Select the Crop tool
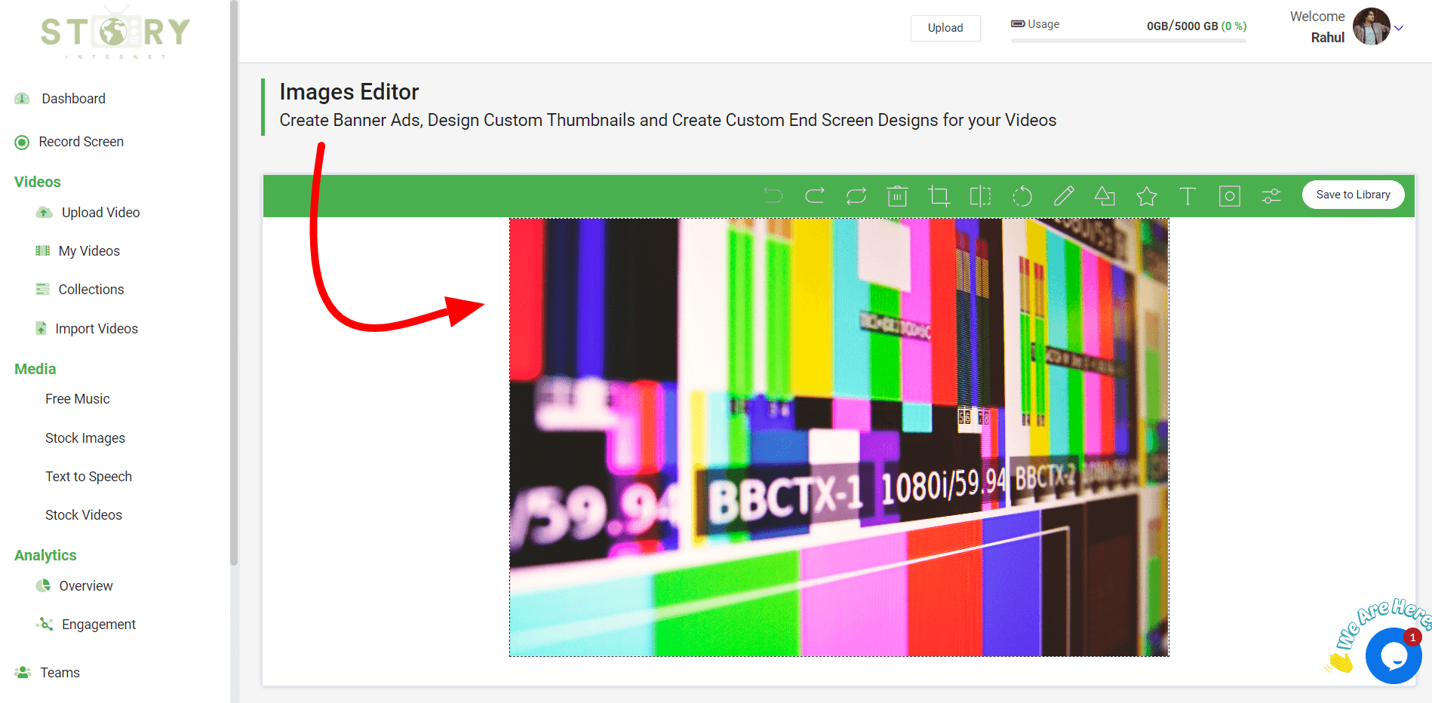This screenshot has height=703, width=1432. [939, 196]
